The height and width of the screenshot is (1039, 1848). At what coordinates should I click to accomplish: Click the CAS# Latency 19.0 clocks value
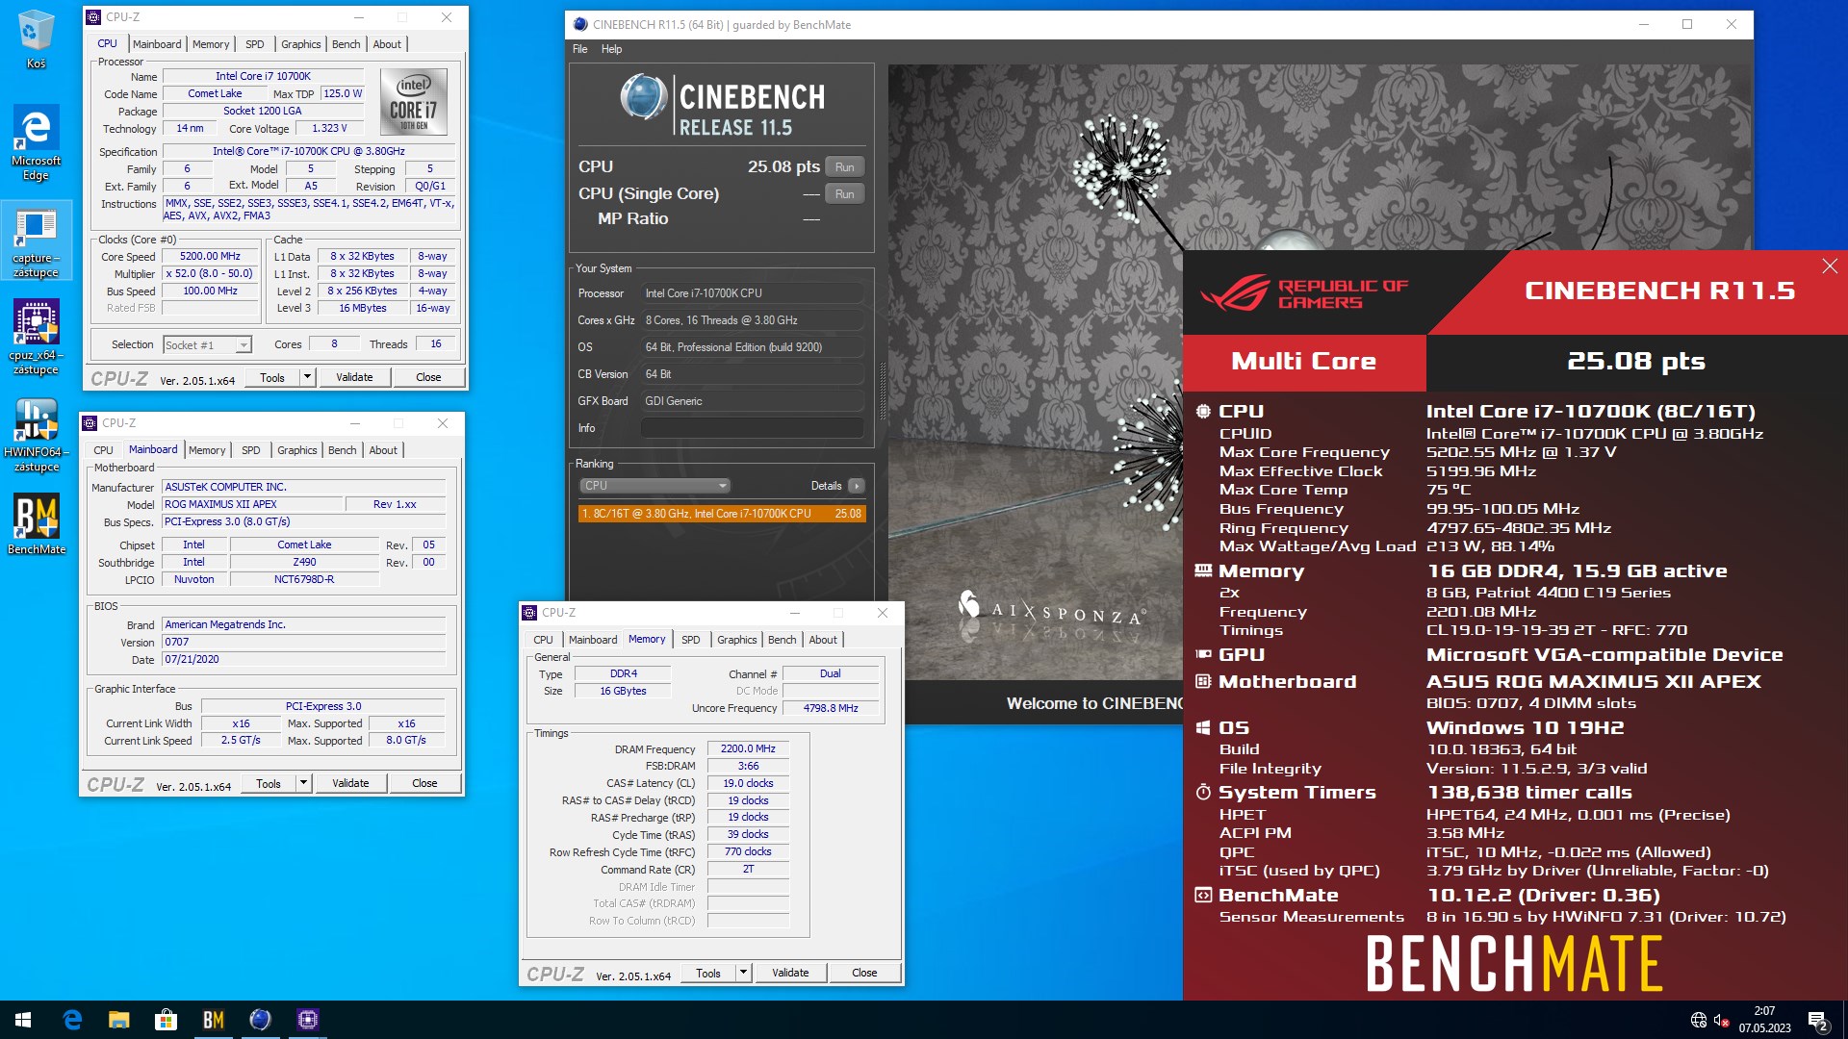point(748,784)
